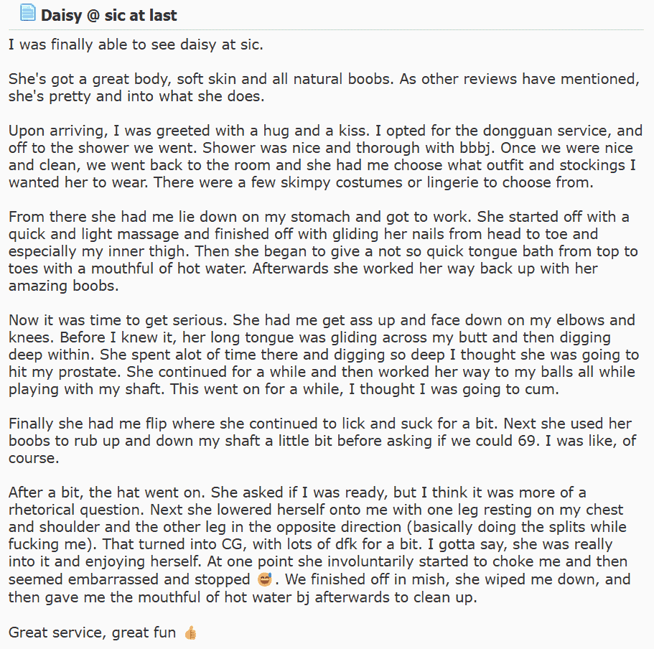
Task: Click the paragraph starting 'She's got a great'
Action: (x=324, y=88)
